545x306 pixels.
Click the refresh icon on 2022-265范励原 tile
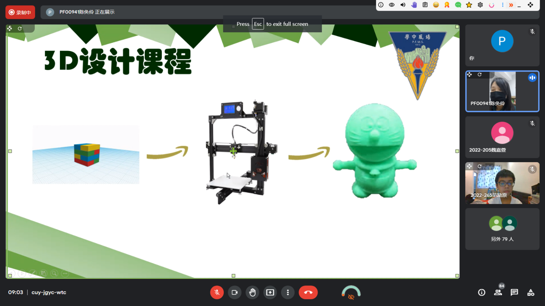coord(479,166)
